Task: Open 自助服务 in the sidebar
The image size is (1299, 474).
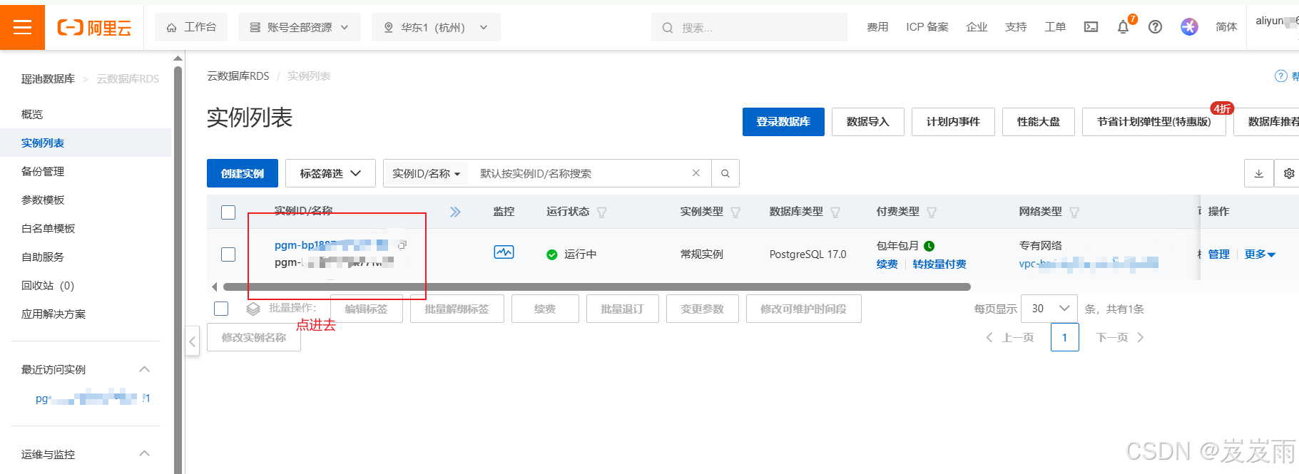Action: coord(43,257)
